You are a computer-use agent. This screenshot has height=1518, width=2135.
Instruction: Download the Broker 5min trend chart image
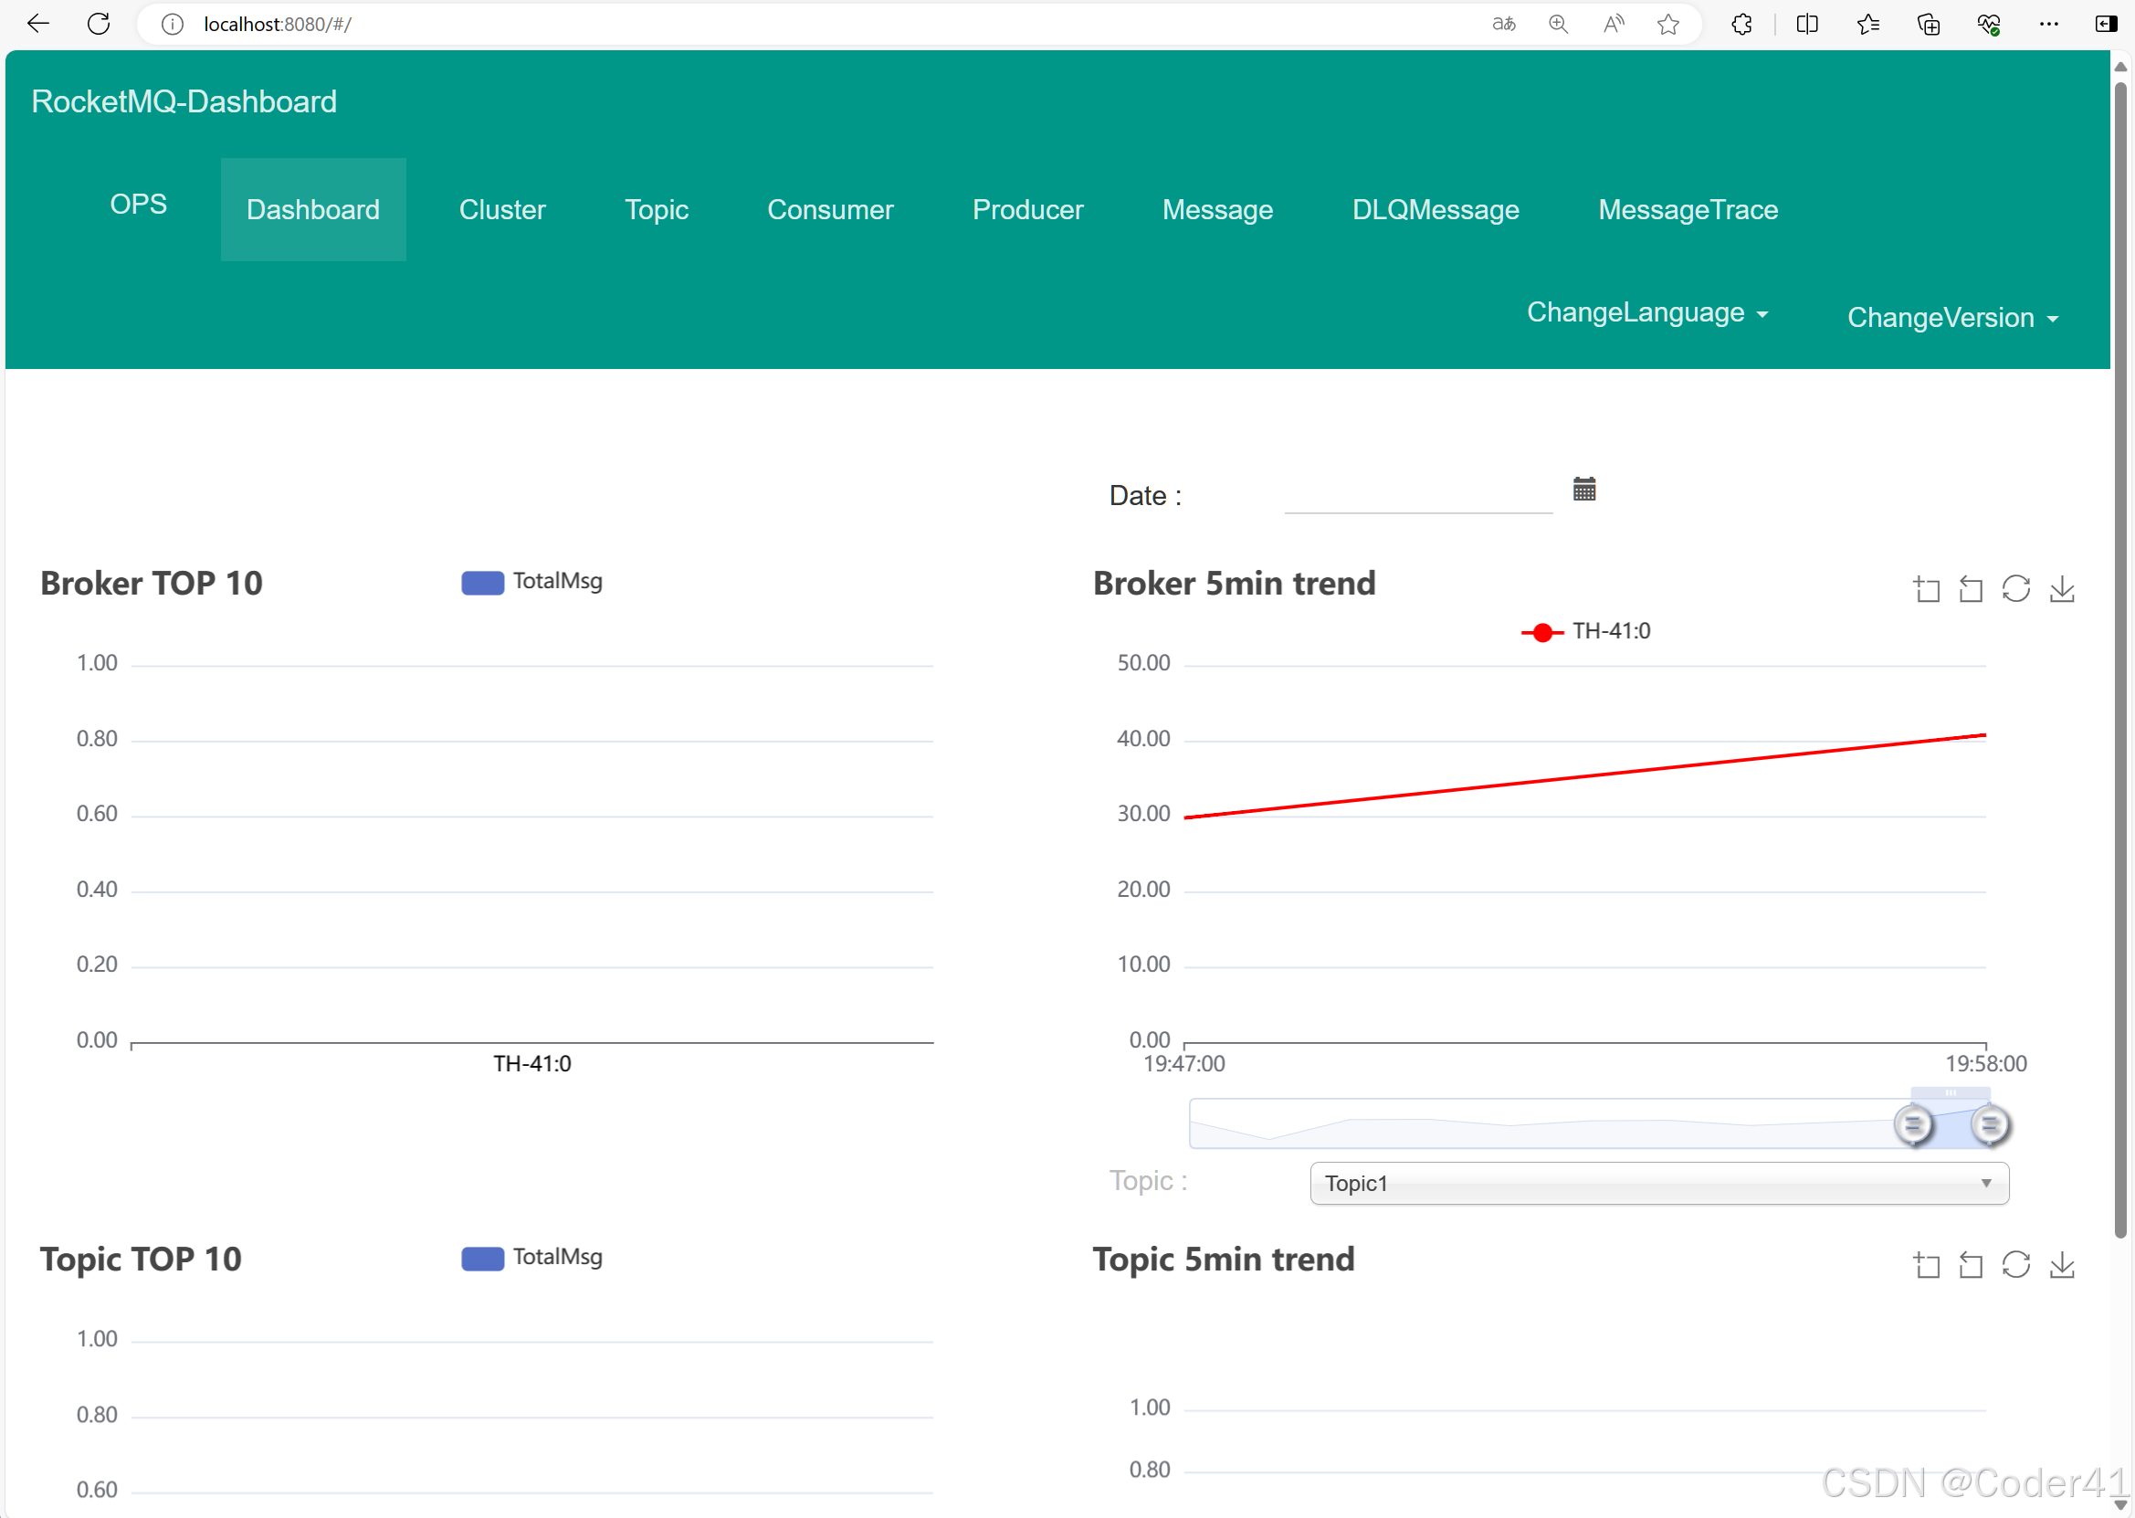(x=2063, y=589)
